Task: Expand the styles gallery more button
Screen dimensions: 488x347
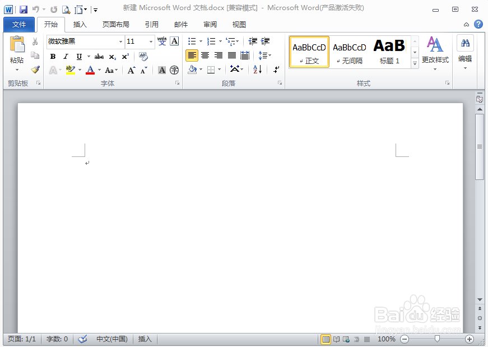Action: click(x=415, y=63)
